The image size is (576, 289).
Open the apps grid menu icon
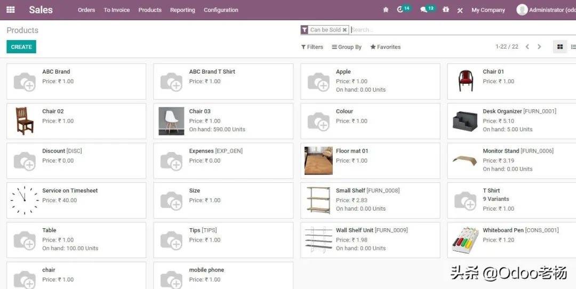coord(10,10)
